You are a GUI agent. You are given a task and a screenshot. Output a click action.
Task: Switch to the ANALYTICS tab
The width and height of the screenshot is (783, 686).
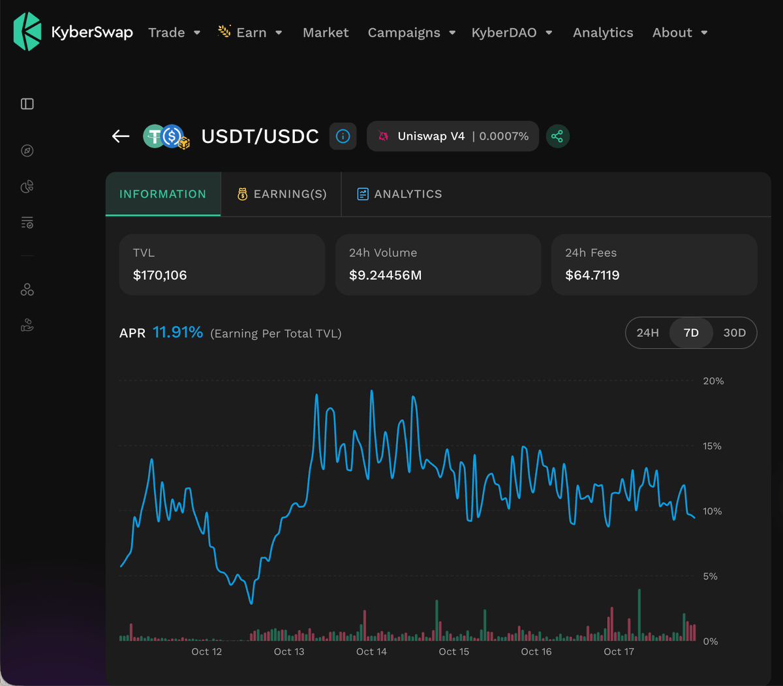(x=399, y=194)
